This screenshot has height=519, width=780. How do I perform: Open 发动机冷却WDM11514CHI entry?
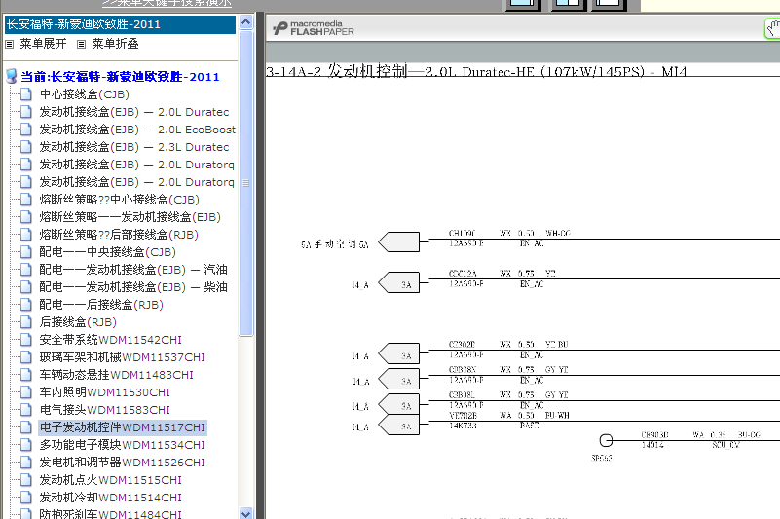coord(110,498)
